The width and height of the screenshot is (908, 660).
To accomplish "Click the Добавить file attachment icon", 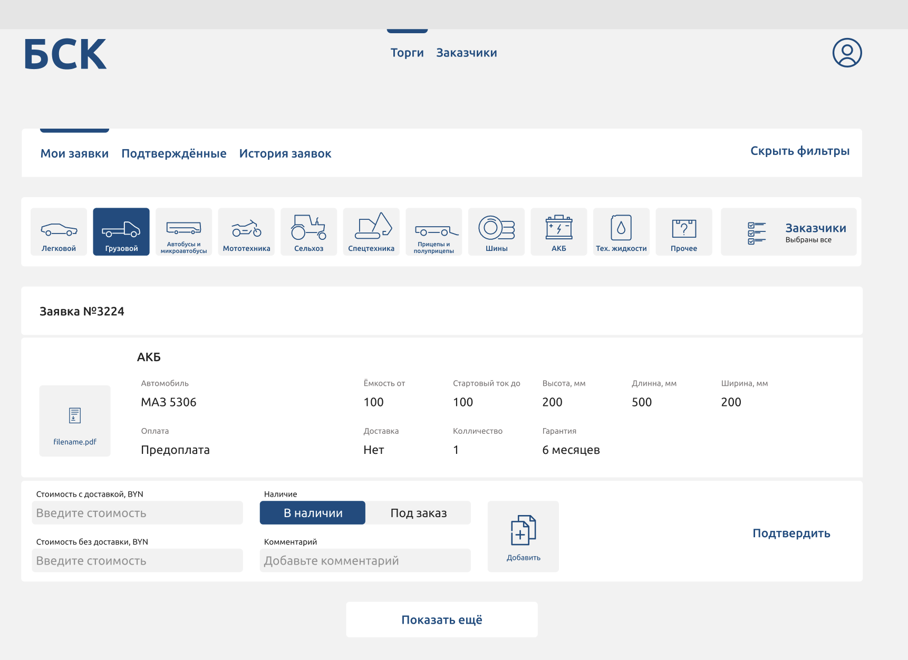I will 523,536.
